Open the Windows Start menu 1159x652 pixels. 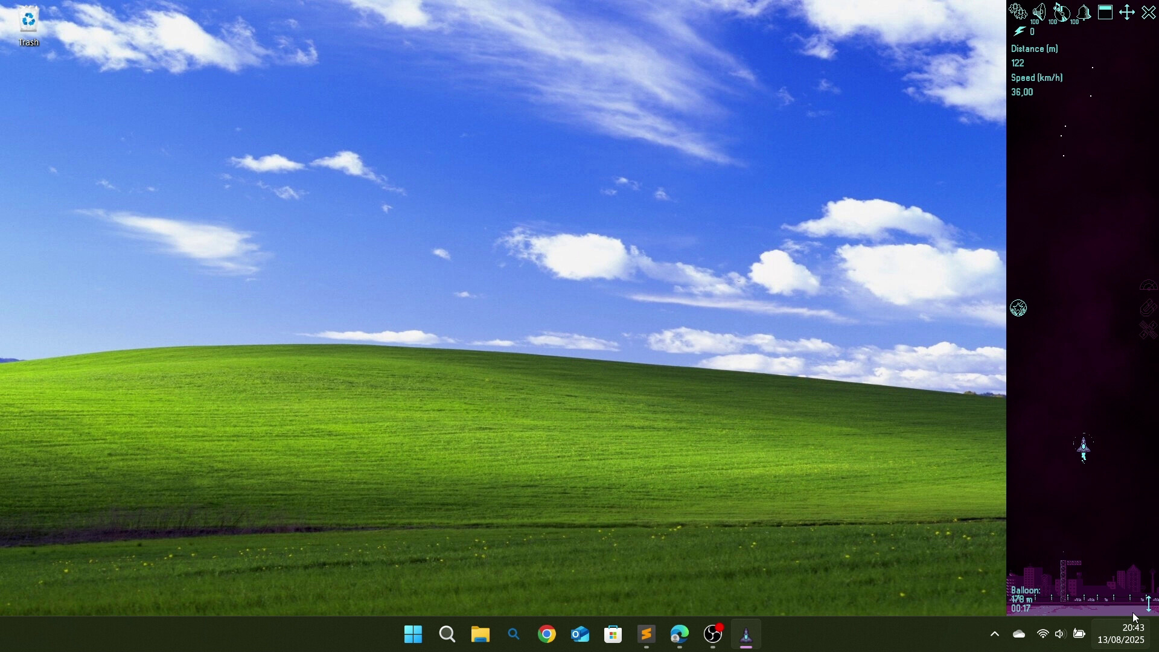tap(413, 634)
